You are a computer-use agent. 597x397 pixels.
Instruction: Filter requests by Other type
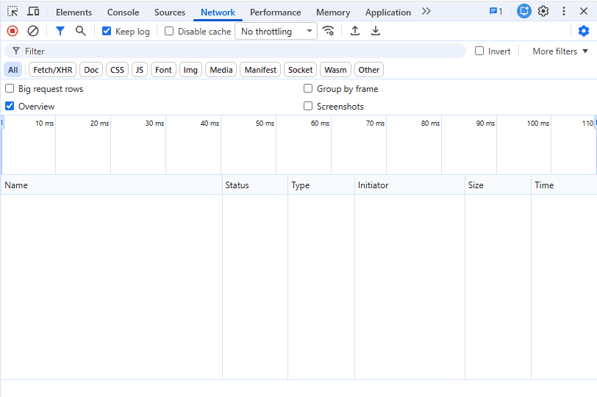369,70
